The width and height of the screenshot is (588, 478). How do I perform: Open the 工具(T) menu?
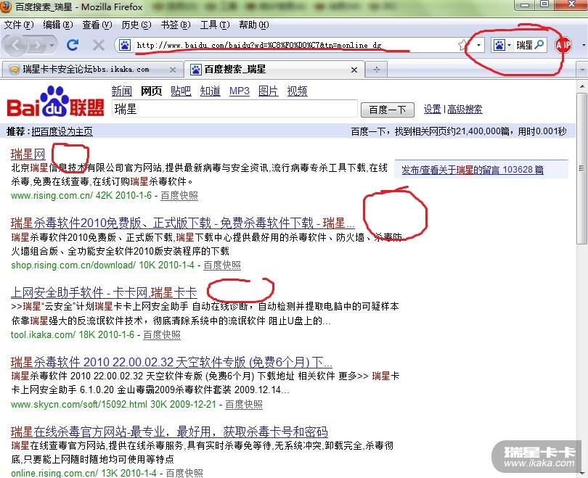[x=215, y=25]
